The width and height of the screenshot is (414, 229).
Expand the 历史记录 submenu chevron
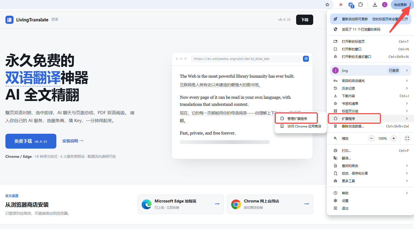pos(407,88)
